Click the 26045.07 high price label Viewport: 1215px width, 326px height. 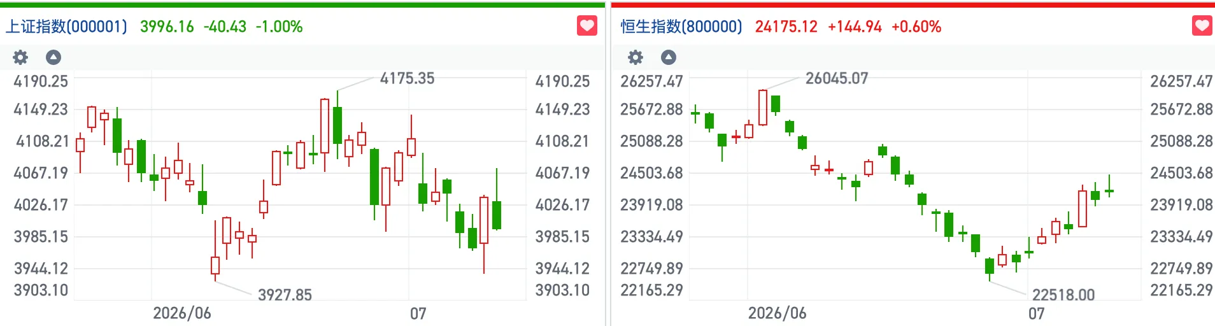(837, 78)
